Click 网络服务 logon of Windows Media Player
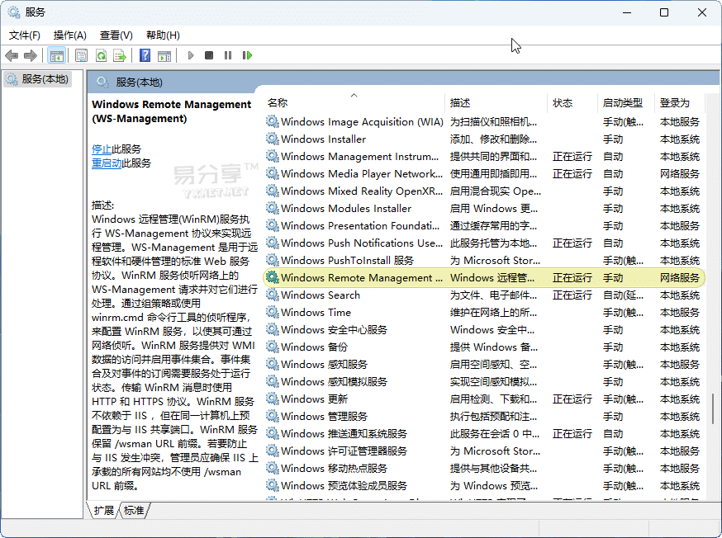Screen dimensions: 722x538 point(680,174)
